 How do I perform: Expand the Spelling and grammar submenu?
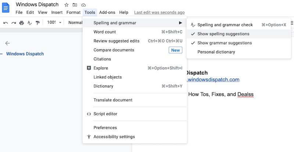click(135, 23)
